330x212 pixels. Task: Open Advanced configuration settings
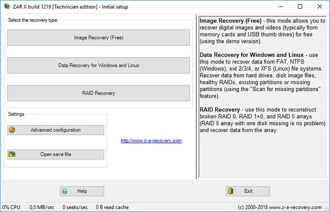click(55, 130)
